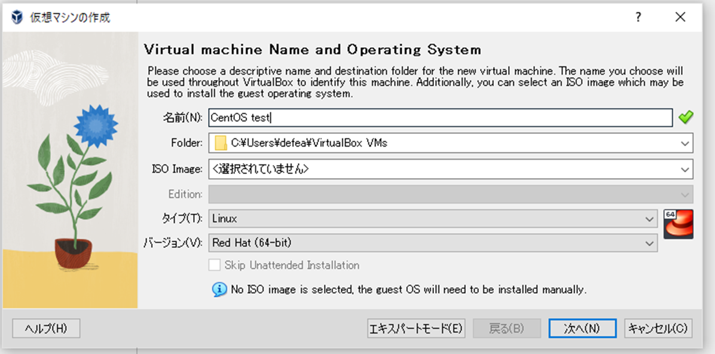Viewport: 715px width, 354px height.
Task: Click the ヘルプ(H) help button
Action: coord(46,328)
